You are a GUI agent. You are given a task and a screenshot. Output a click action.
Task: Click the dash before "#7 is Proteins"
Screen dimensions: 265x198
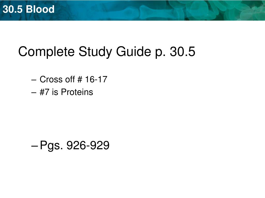tap(34, 93)
